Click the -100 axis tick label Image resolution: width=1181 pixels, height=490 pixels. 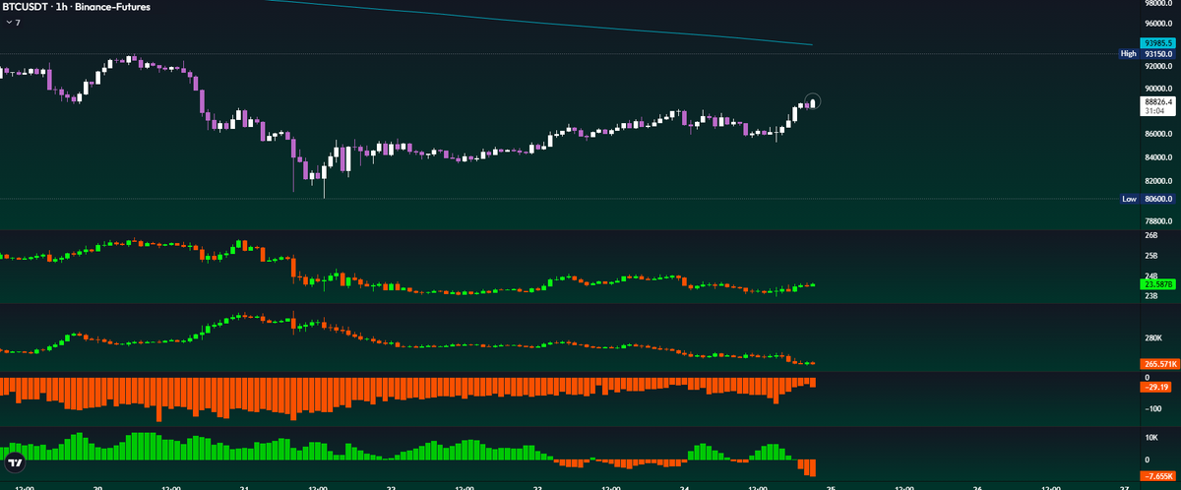(x=1151, y=408)
